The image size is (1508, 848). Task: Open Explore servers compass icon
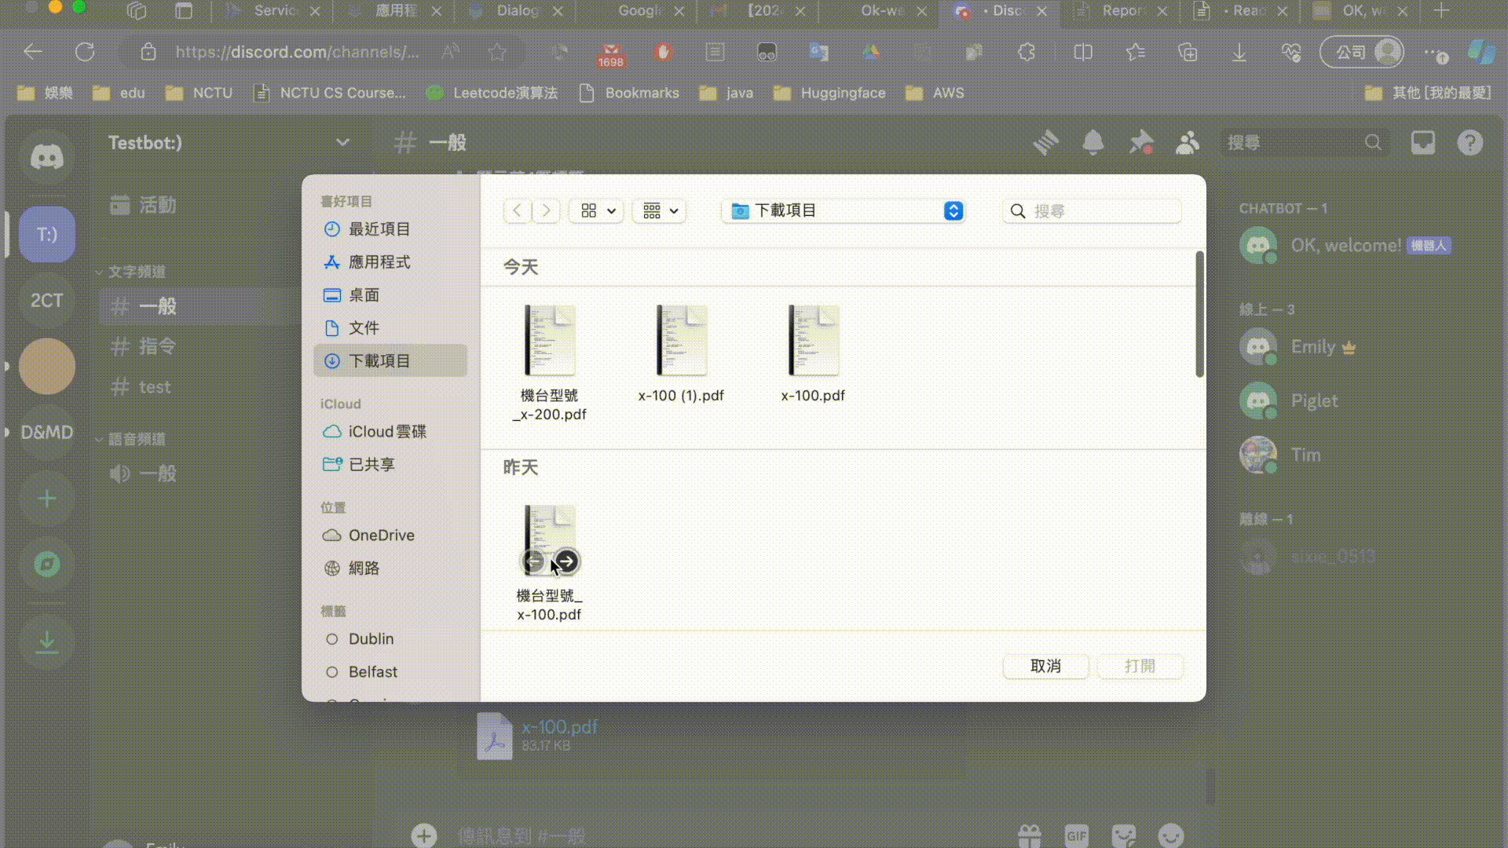(46, 564)
